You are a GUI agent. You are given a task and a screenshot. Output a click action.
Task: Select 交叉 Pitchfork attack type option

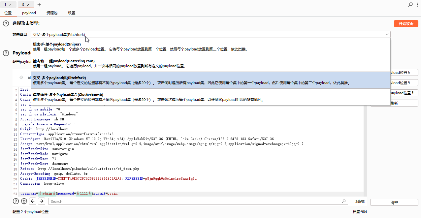tap(210, 80)
